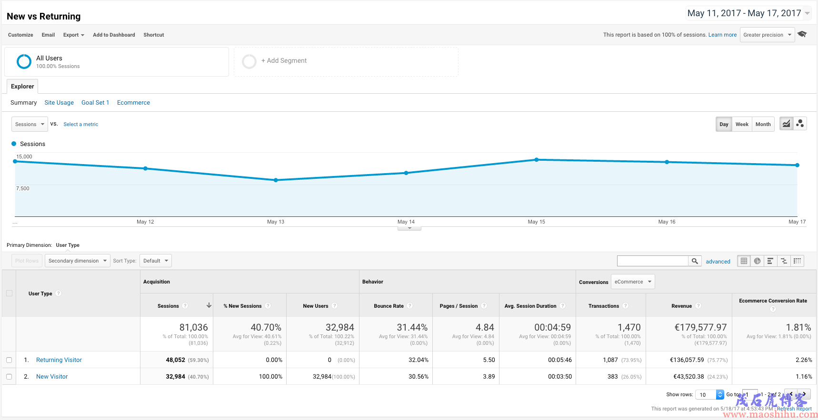The image size is (818, 420).
Task: Click Add to Dashboard
Action: coord(114,35)
